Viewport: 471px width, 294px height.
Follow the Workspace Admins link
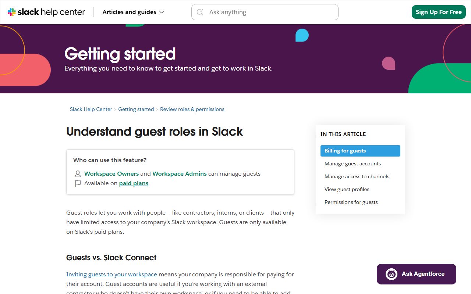pyautogui.click(x=180, y=174)
